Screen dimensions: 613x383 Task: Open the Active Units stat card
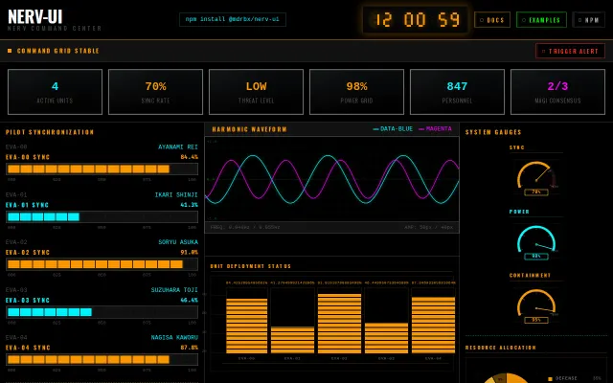[55, 92]
